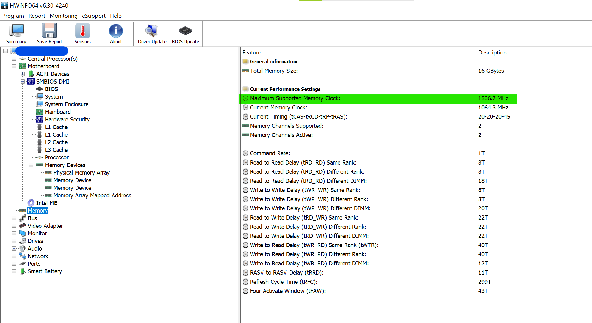The image size is (592, 323).
Task: Select the highlighted Memory tree item
Action: click(x=38, y=210)
